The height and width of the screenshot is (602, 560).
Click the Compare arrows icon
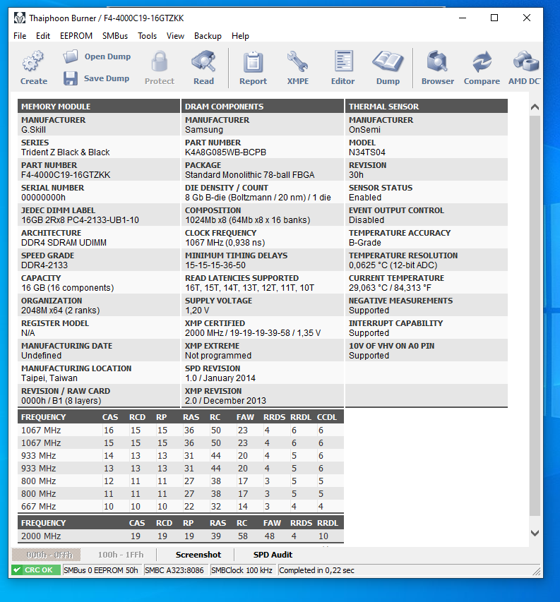[x=482, y=61]
